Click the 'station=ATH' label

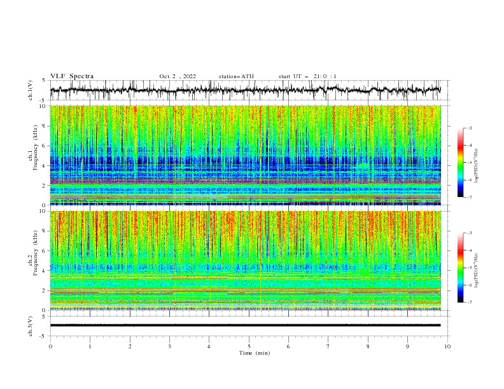[236, 76]
